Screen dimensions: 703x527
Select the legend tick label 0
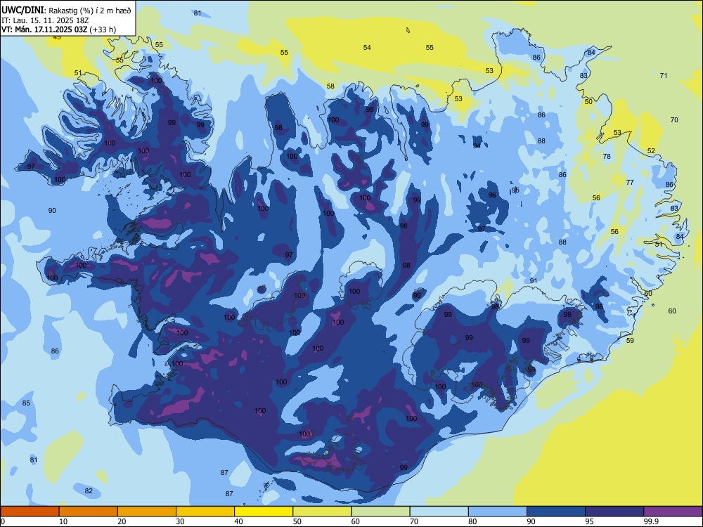pos(2,521)
